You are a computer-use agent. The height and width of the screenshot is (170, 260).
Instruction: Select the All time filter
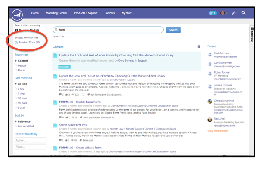(x=16, y=84)
